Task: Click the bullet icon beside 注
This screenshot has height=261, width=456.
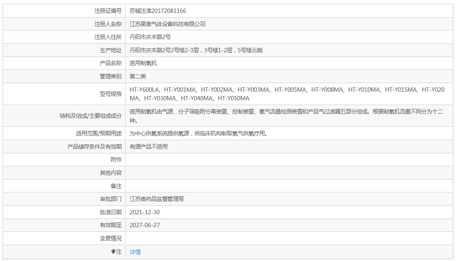Action: pos(113,252)
